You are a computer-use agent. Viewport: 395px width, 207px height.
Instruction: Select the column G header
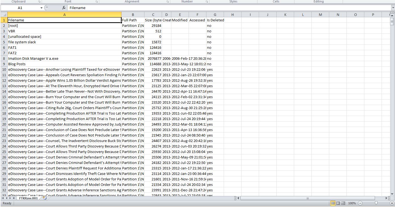pyautogui.click(x=215, y=15)
